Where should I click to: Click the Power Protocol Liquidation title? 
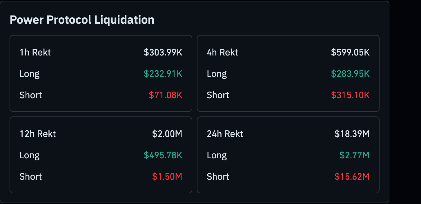pos(82,20)
